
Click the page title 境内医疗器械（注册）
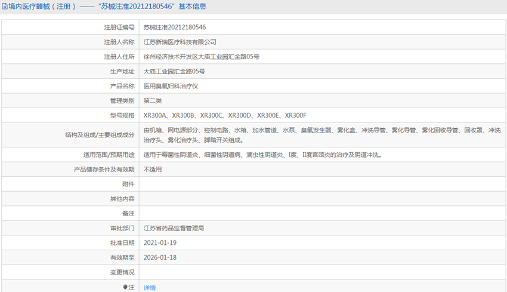[42, 7]
